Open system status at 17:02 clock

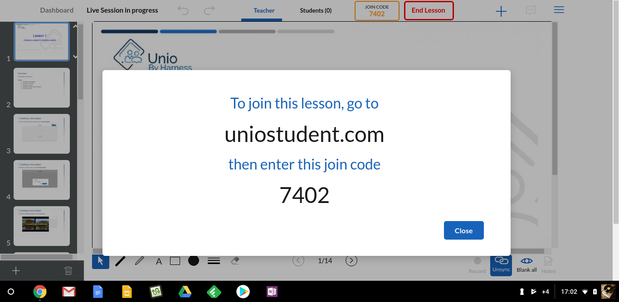coord(569,292)
